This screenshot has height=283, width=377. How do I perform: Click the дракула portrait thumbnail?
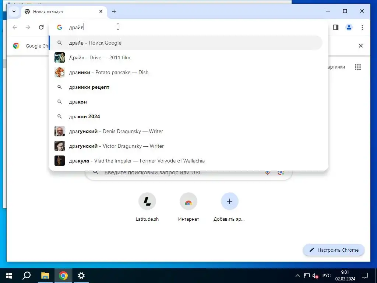pyautogui.click(x=59, y=161)
